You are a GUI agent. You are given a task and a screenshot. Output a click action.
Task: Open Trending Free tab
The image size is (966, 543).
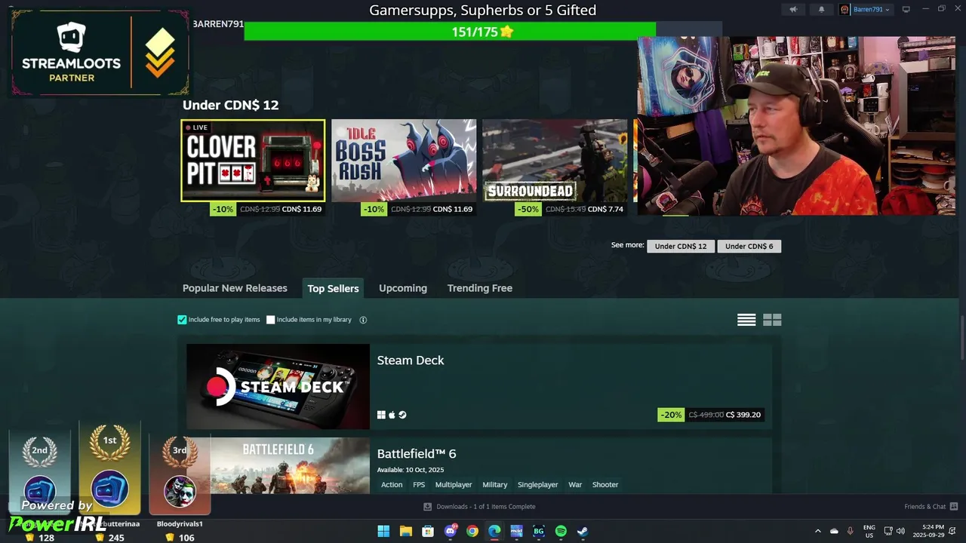tap(480, 288)
